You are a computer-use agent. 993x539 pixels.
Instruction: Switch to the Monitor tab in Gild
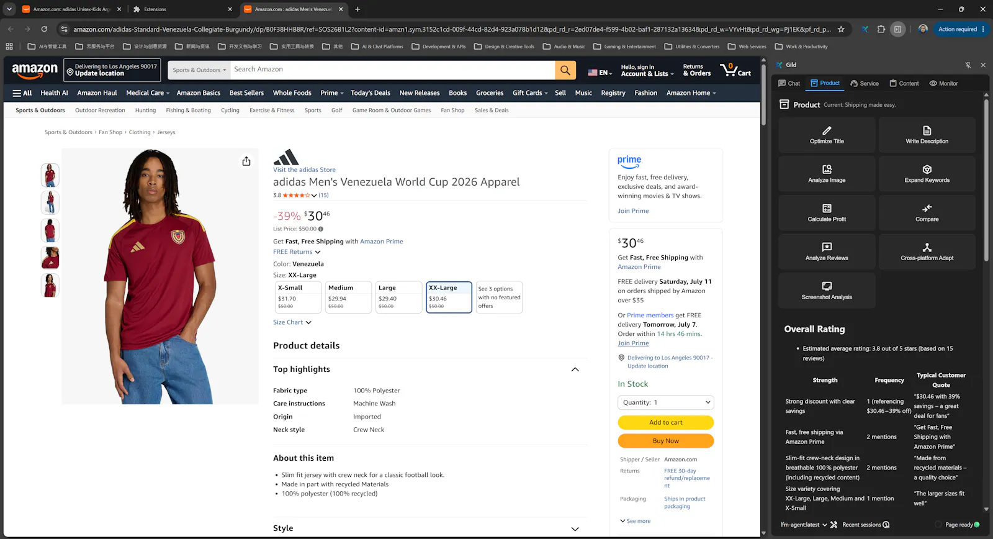pos(943,83)
